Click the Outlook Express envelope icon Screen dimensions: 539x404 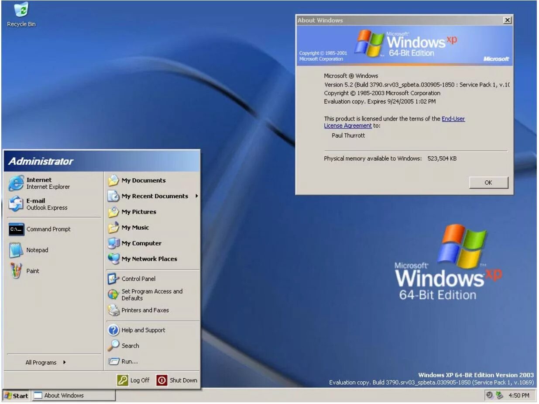click(x=16, y=204)
